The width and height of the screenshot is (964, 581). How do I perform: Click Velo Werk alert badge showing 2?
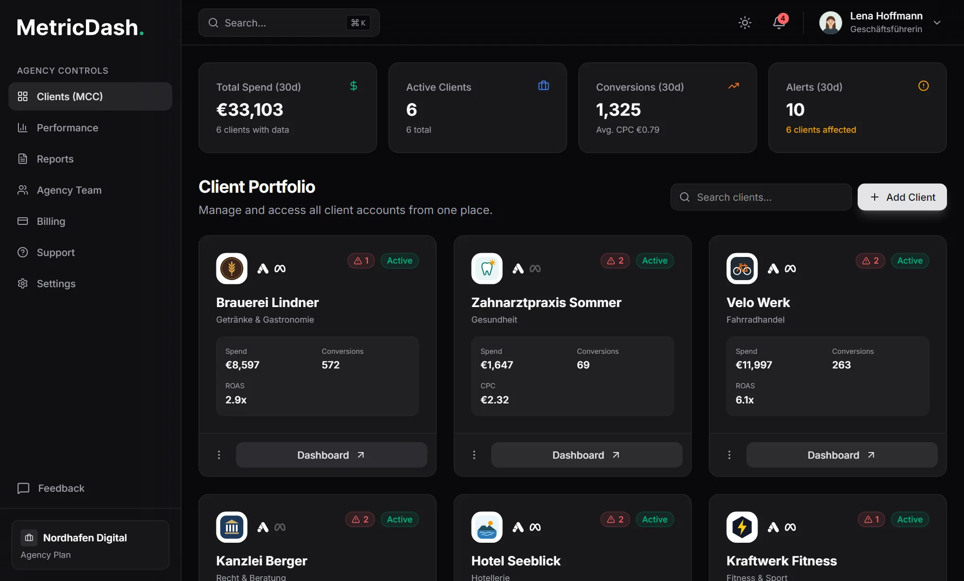tap(870, 261)
